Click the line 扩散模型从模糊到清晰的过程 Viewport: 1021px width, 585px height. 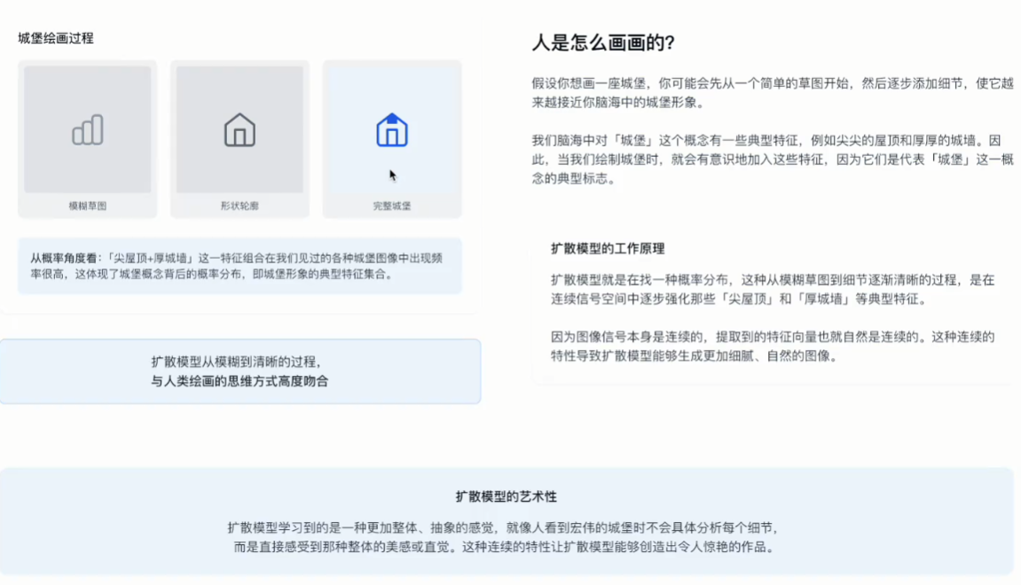coord(236,362)
